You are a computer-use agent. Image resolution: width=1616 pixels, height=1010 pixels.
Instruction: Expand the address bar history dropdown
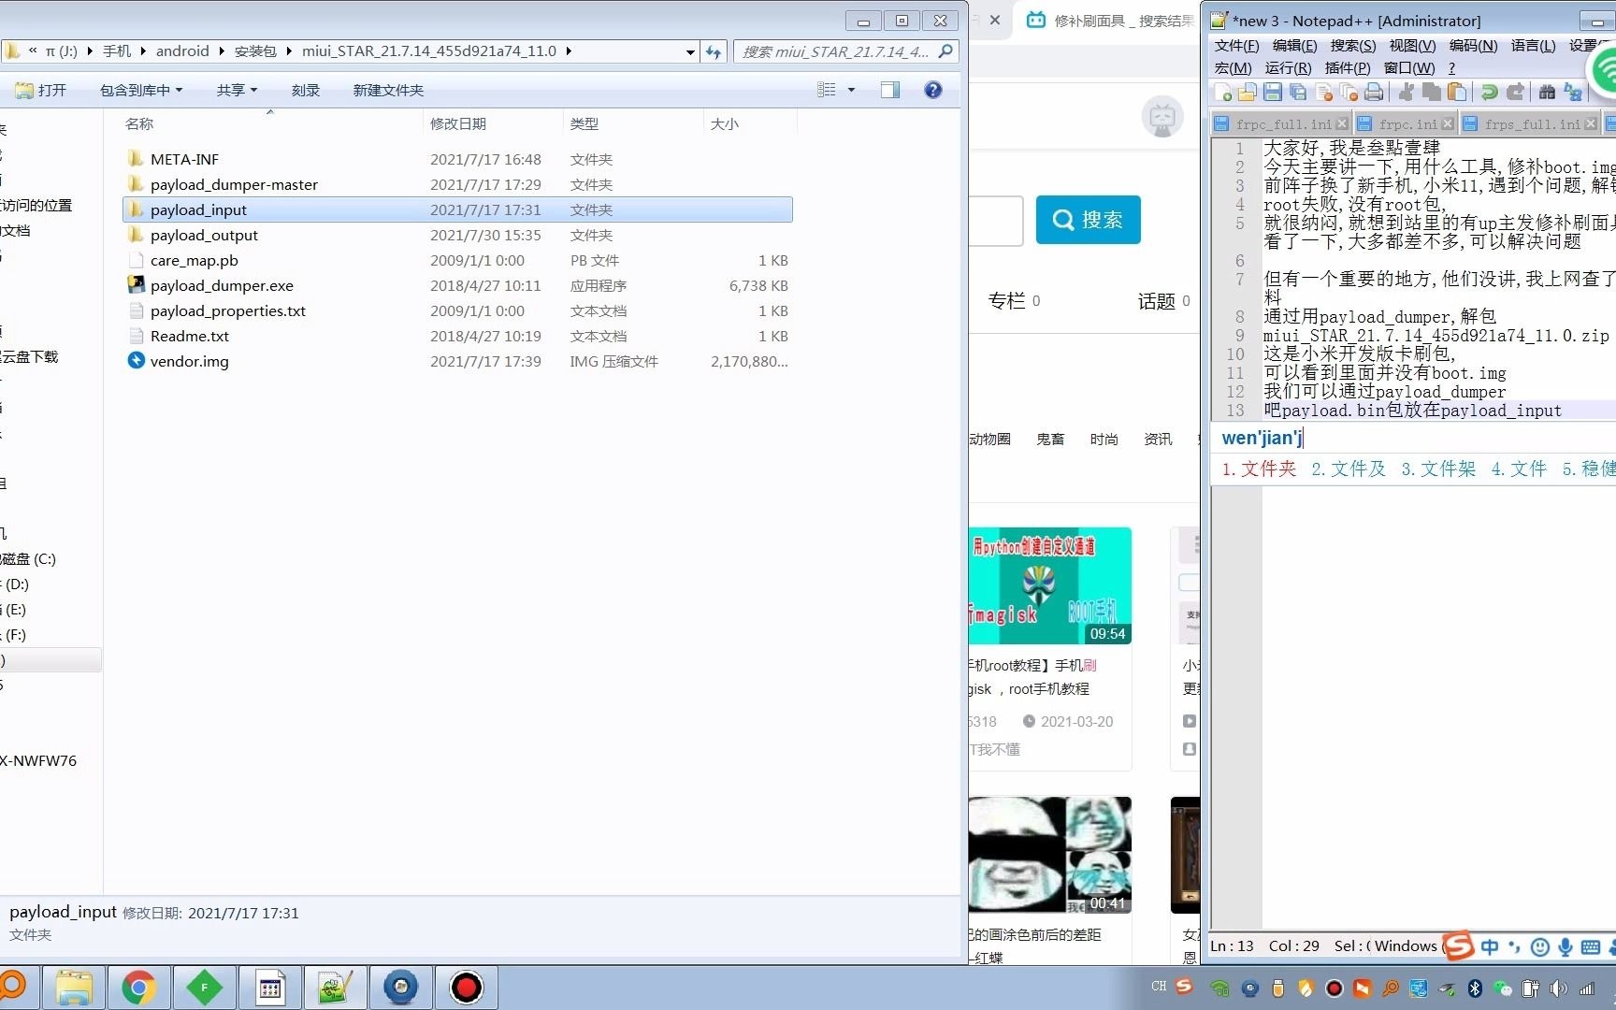point(690,51)
